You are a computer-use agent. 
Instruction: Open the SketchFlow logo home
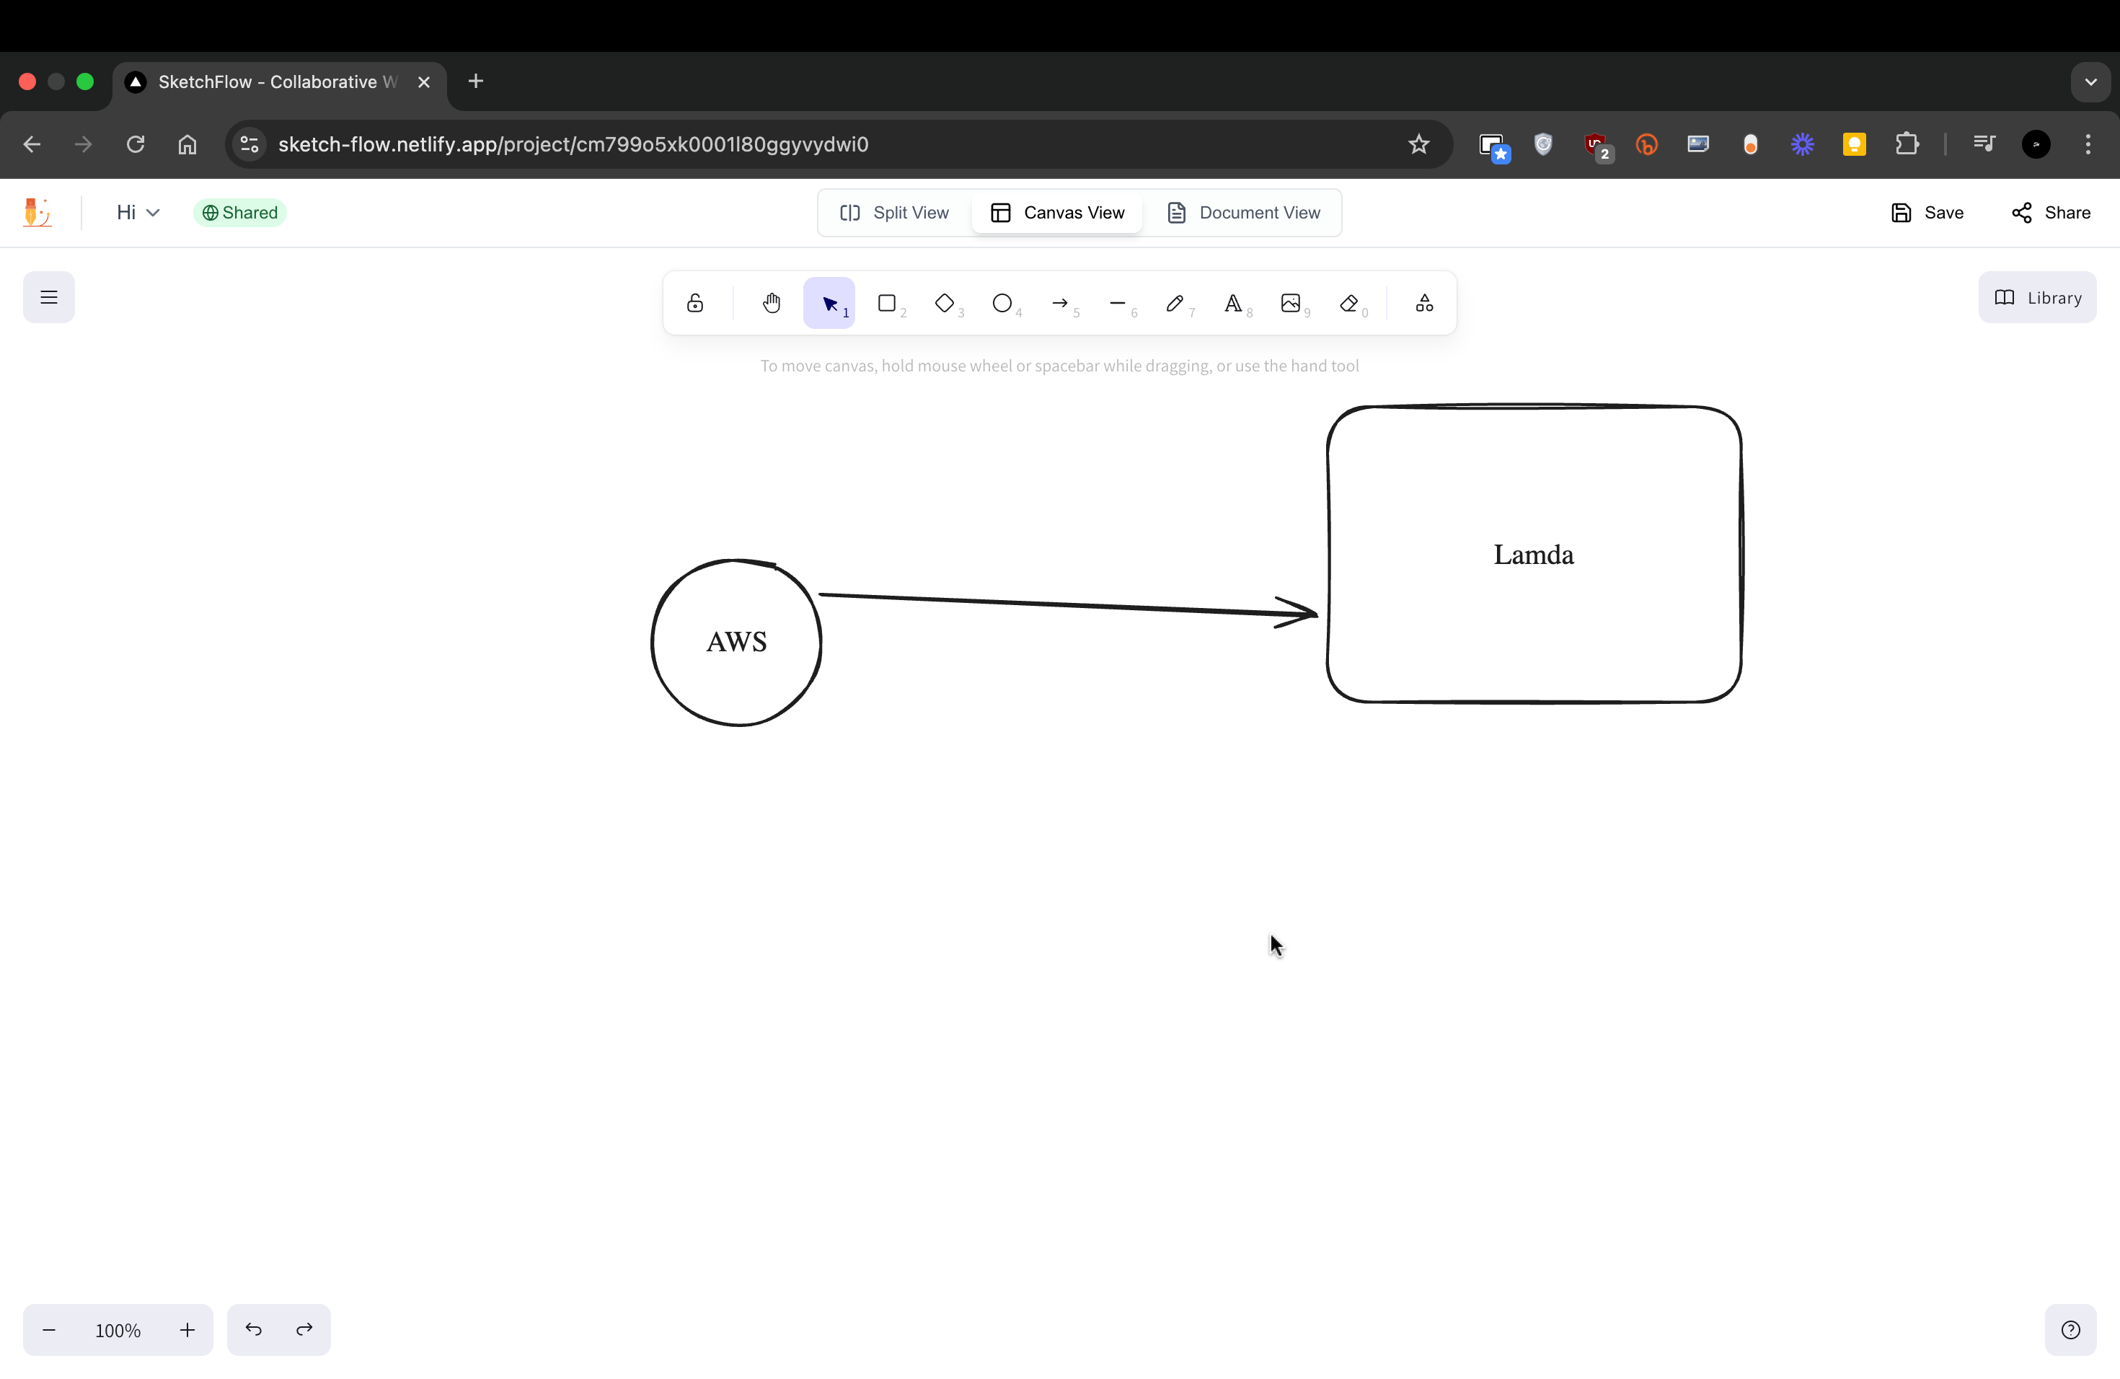coord(37,213)
